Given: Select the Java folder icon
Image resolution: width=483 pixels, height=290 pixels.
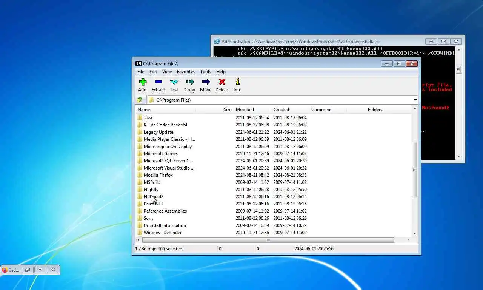Looking at the screenshot, I should coord(140,117).
